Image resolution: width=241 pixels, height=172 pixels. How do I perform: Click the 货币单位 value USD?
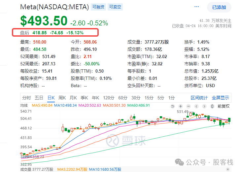tap(210, 86)
